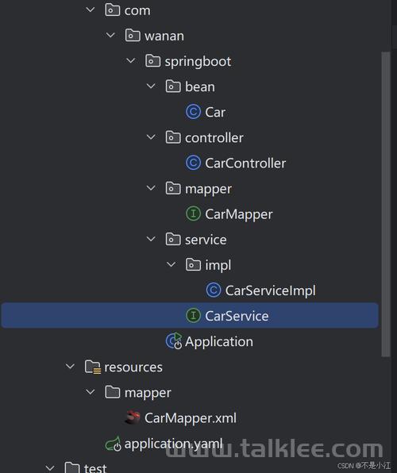Click the CarServiceImpl class icon
Screen dimensions: 397x473
(x=214, y=290)
